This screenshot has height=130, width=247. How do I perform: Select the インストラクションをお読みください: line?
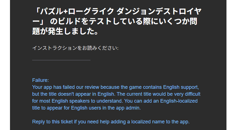75,48
